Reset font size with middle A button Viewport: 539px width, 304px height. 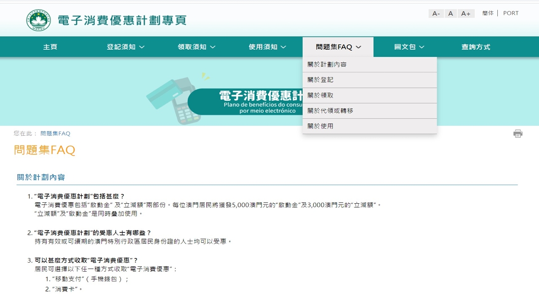(451, 13)
